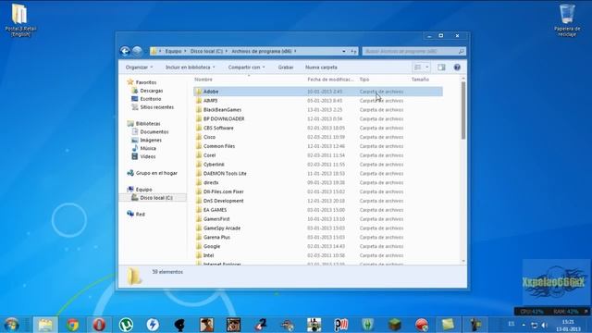
Task: Sort by the Tipo column header
Action: pyautogui.click(x=364, y=80)
